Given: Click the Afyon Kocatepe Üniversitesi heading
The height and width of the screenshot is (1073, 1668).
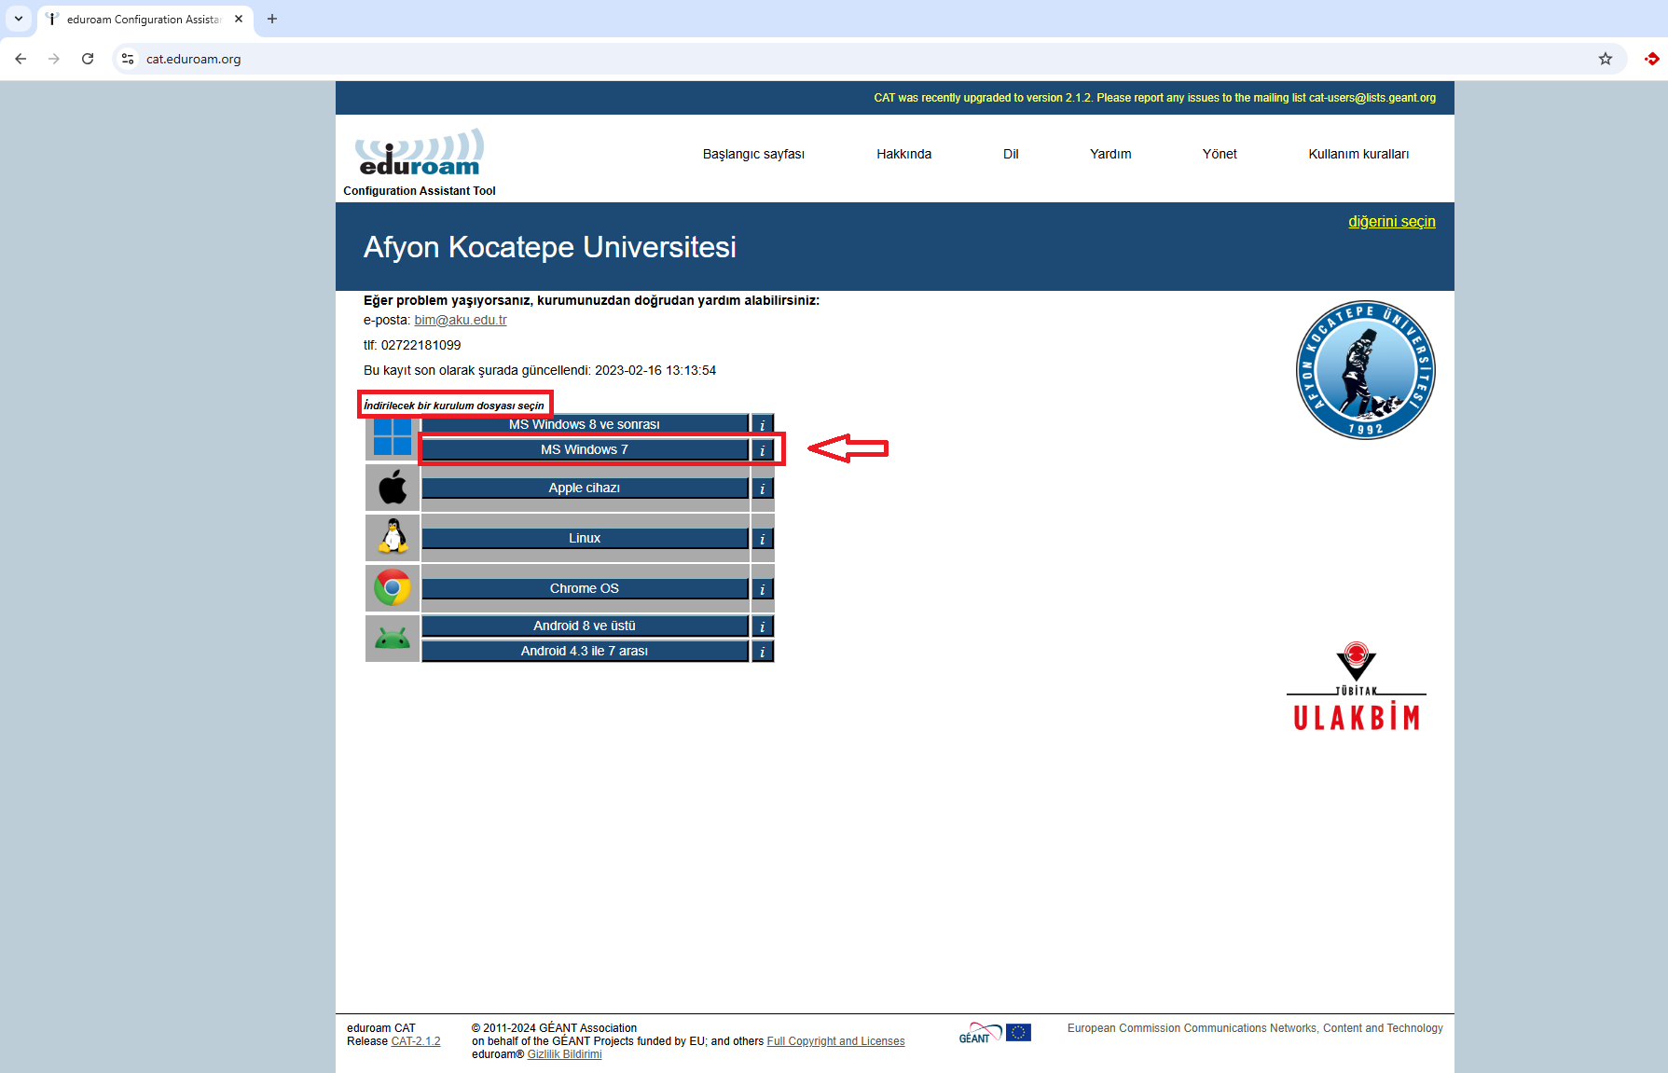Looking at the screenshot, I should (x=550, y=247).
